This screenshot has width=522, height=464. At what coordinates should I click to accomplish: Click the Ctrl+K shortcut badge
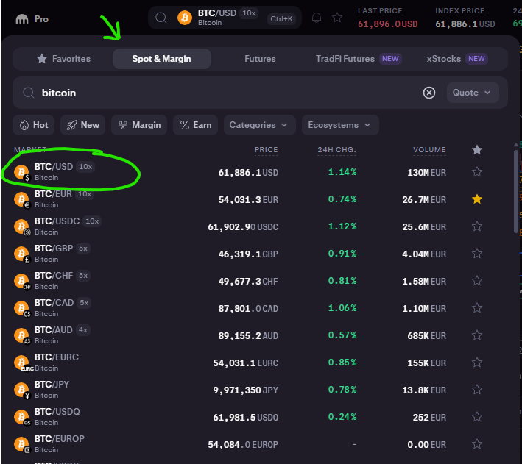(x=281, y=19)
